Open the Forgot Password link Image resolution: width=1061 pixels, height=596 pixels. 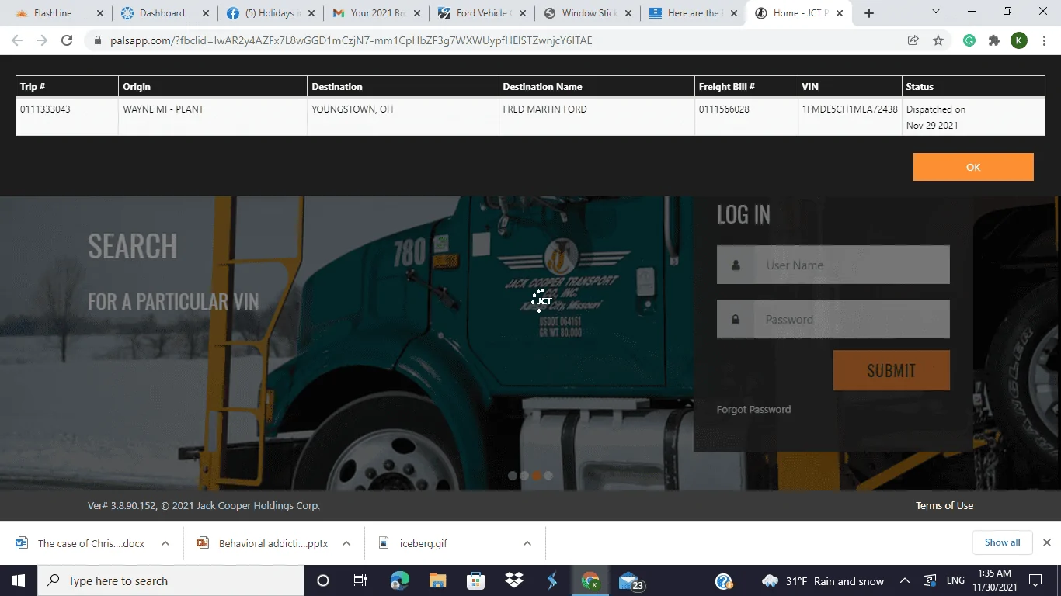click(753, 409)
